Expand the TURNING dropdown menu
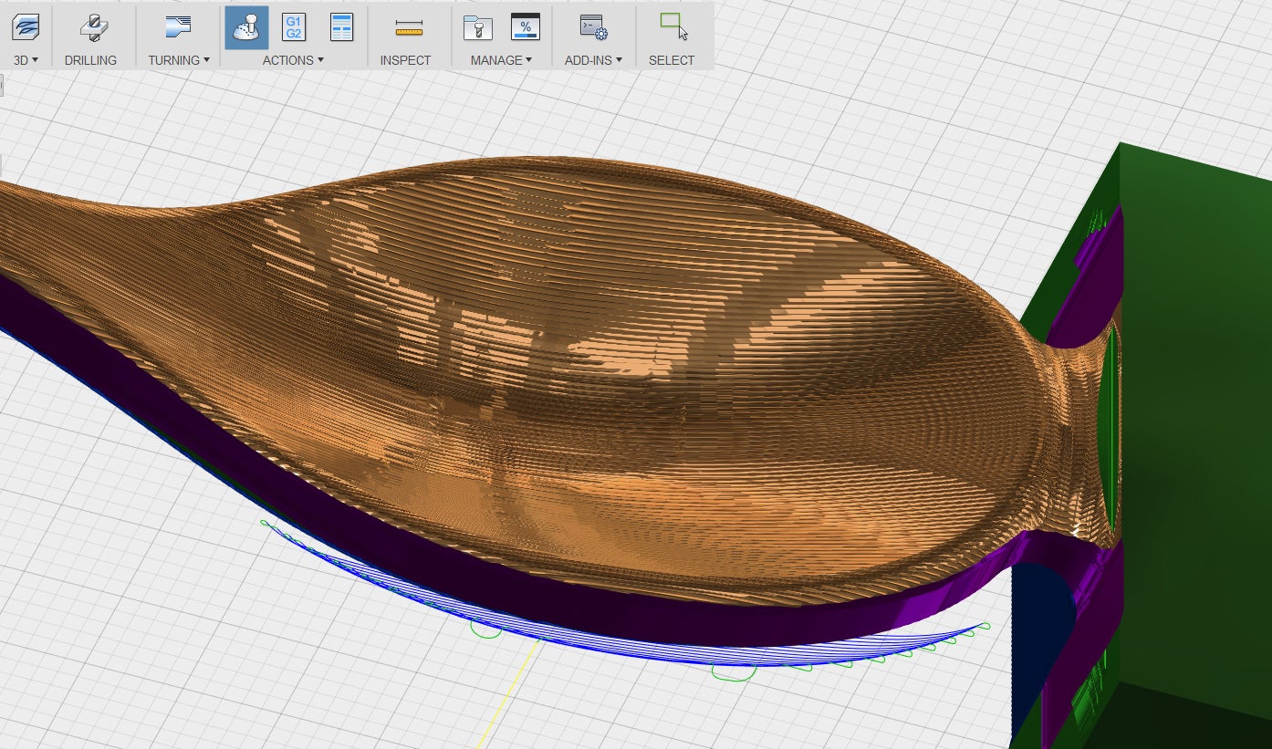The image size is (1272, 749). point(179,60)
